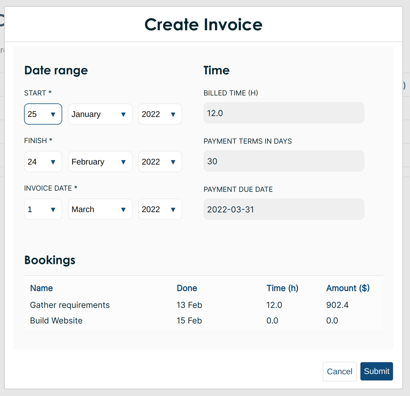Viewport: 410px width, 396px height.
Task: Open the Invoice Date day dropdown
Action: [x=43, y=209]
